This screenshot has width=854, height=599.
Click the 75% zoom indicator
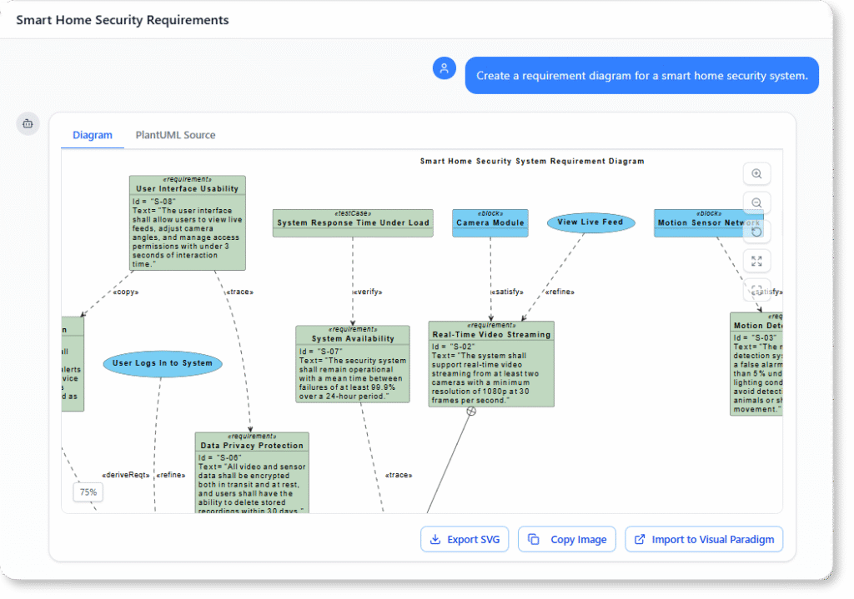[88, 492]
